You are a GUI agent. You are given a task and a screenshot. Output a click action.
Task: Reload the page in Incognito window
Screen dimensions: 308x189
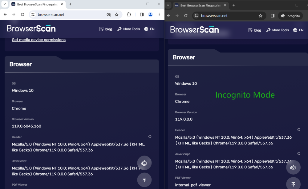point(186,16)
